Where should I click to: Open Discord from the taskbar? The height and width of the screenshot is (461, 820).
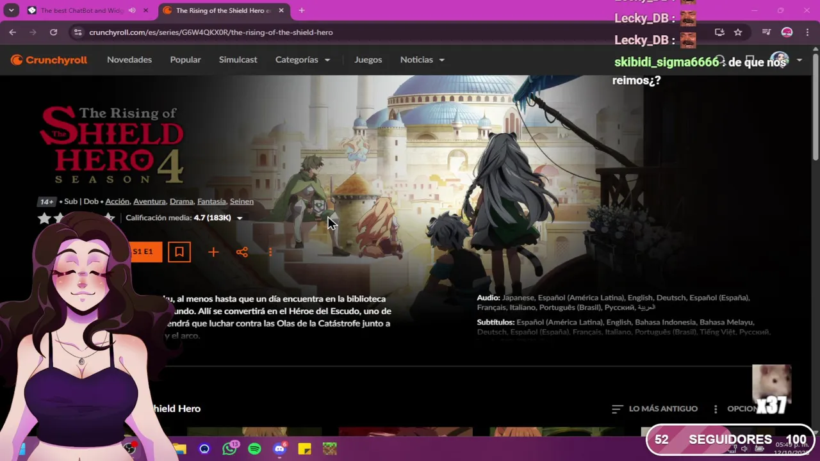(279, 449)
